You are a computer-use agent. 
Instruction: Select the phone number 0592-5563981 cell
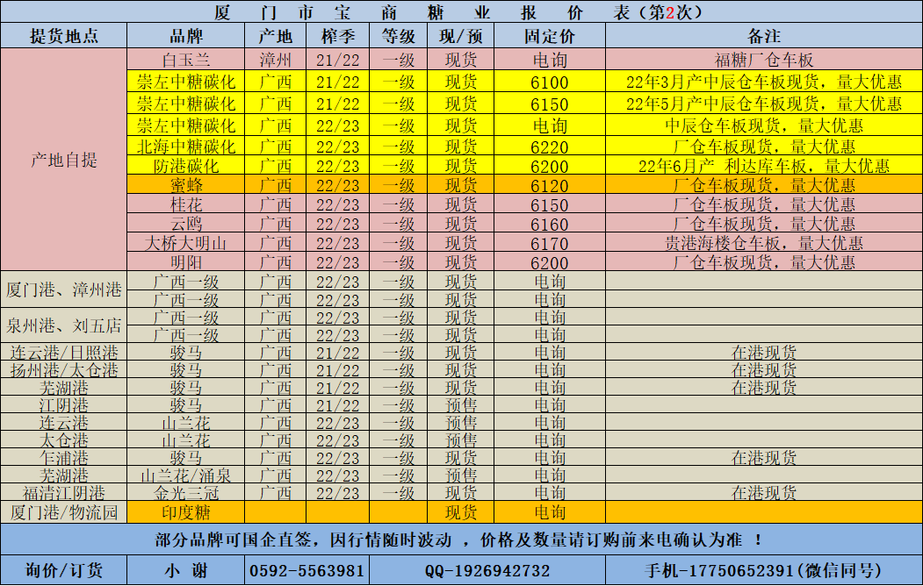(x=306, y=570)
